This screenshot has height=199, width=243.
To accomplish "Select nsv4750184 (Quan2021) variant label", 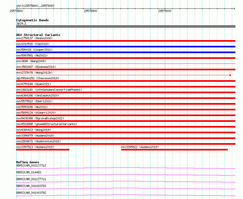I will [34, 84].
